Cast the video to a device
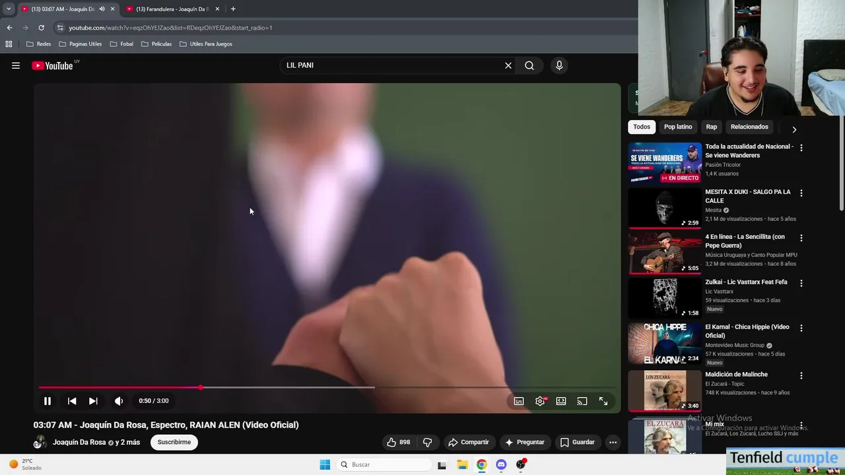This screenshot has width=845, height=475. 582,401
